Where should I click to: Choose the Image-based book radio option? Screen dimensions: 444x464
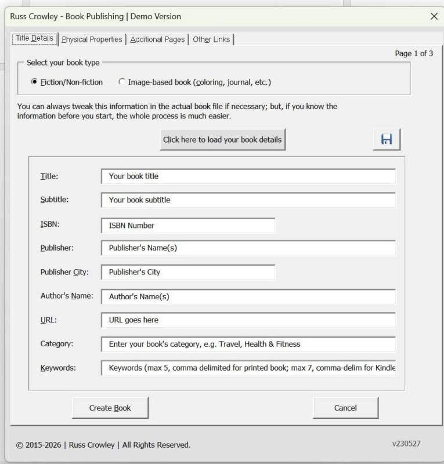[x=122, y=82]
